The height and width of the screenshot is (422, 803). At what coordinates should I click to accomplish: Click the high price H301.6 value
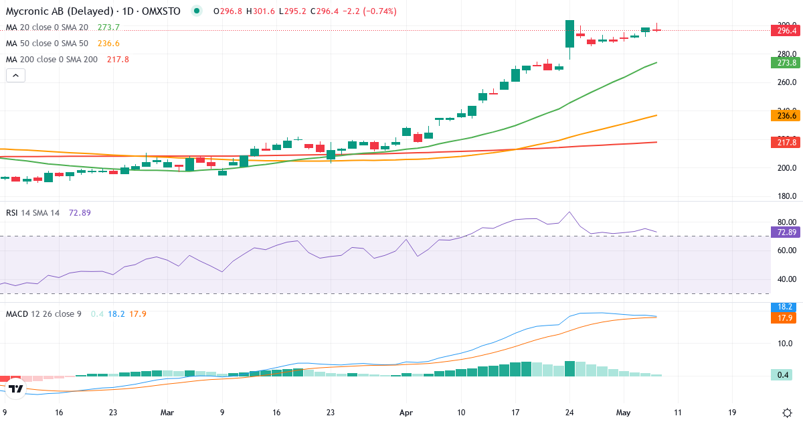pos(261,11)
